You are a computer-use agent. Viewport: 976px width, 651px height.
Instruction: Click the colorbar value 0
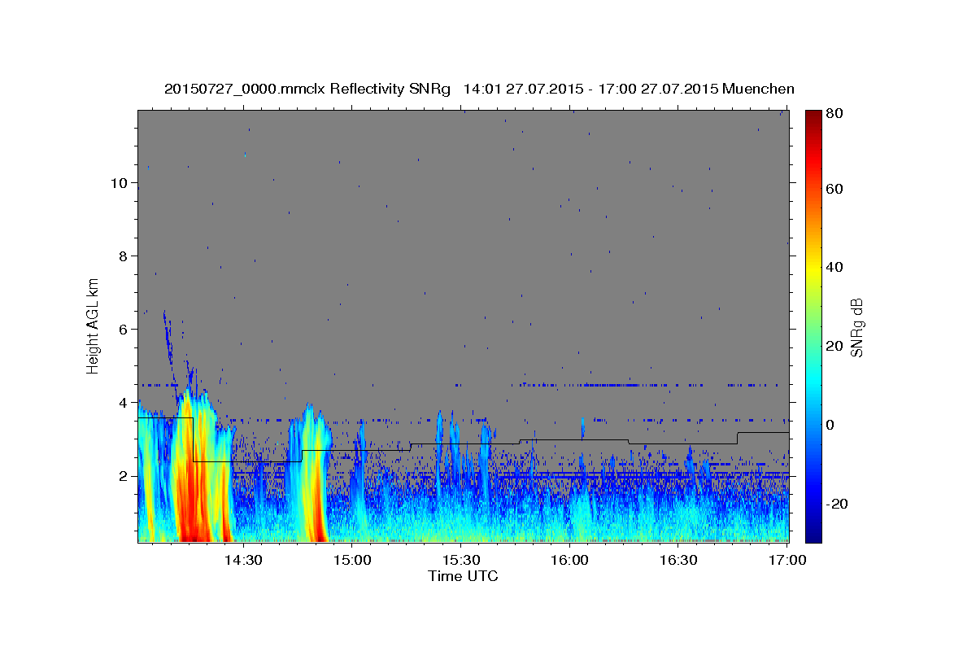pyautogui.click(x=830, y=425)
